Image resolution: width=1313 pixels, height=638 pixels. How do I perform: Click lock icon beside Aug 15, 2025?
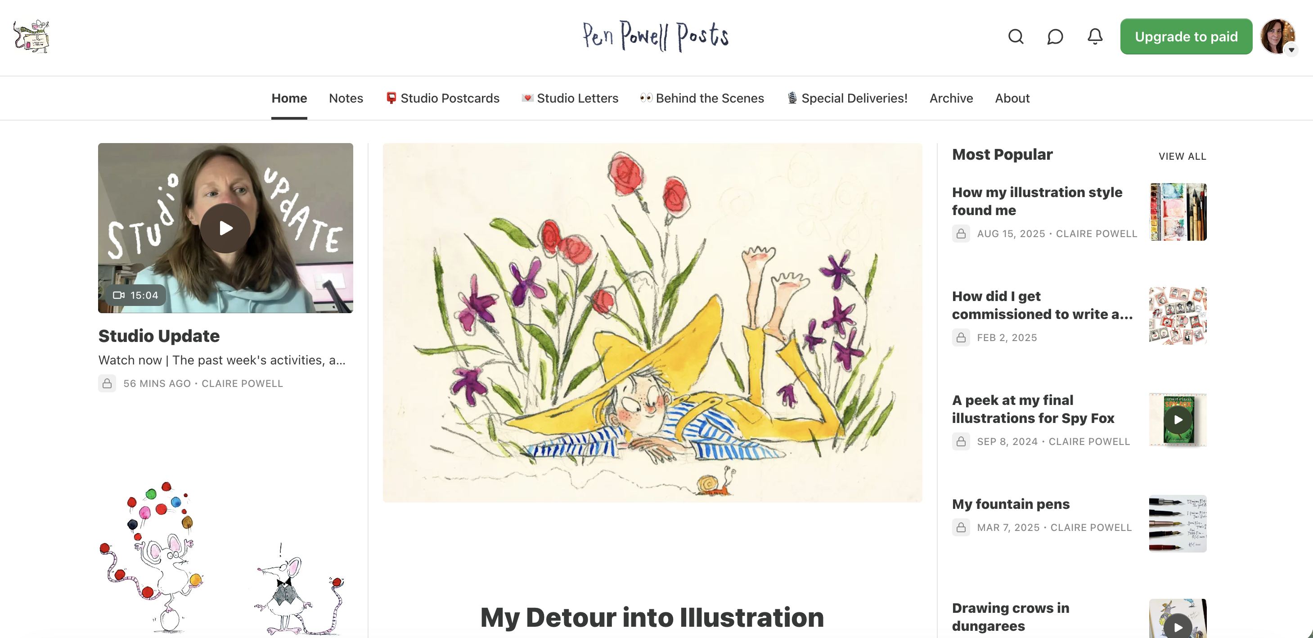[961, 234]
